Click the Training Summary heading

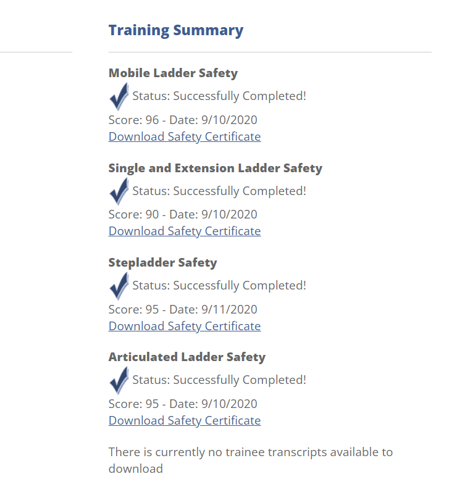176,30
